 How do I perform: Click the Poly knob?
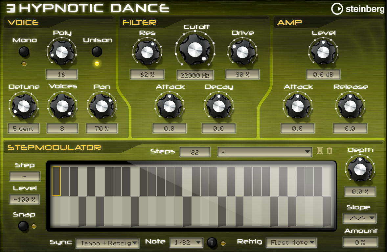tap(62, 52)
